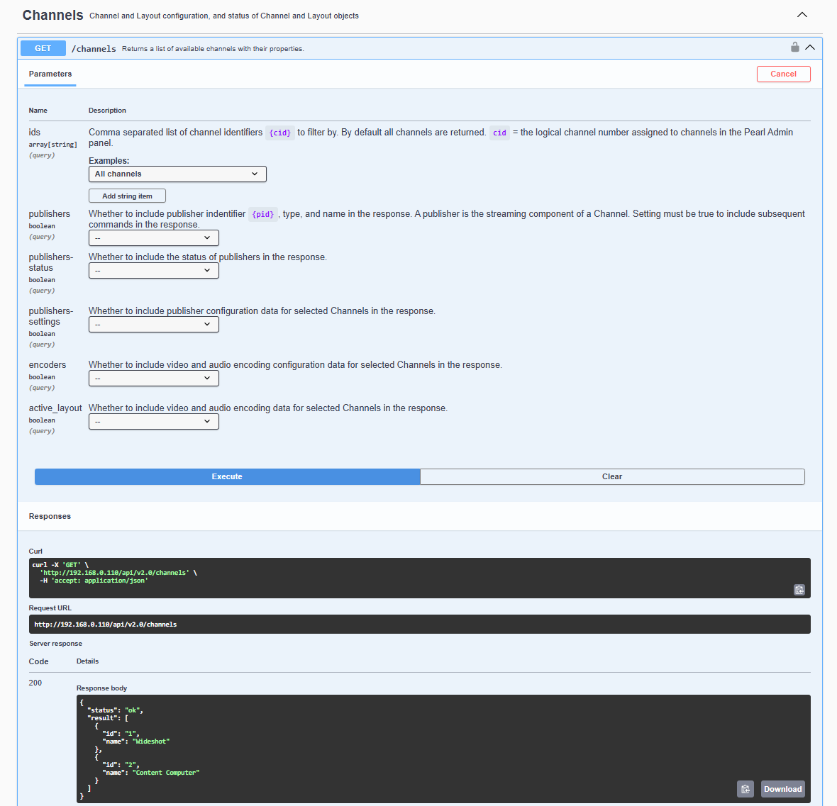This screenshot has height=806, width=837.
Task: Copy the curl command to clipboard
Action: pos(799,589)
